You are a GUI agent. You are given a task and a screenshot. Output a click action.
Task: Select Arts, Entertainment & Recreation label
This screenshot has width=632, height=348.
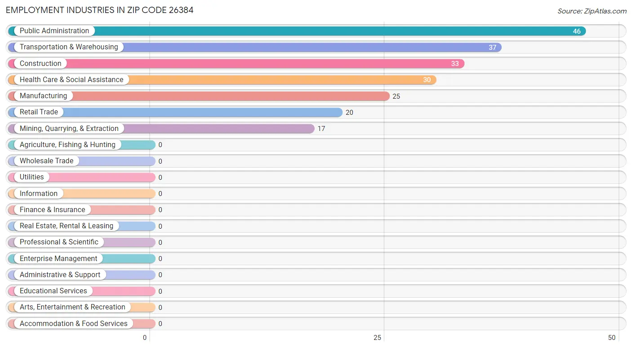(72, 307)
